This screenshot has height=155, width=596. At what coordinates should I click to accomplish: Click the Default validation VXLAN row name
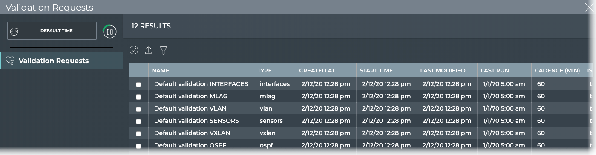(192, 133)
